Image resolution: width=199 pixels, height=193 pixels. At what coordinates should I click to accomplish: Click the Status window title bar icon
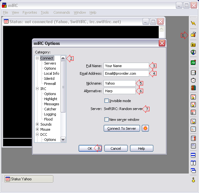[x=6, y=22]
